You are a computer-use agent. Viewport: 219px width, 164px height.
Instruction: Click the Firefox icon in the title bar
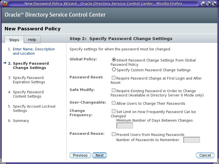point(4,4)
